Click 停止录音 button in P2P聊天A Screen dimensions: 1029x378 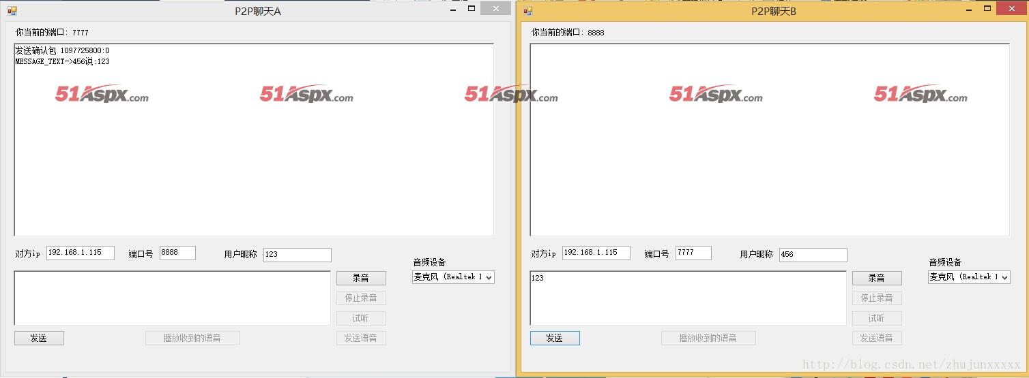click(361, 298)
